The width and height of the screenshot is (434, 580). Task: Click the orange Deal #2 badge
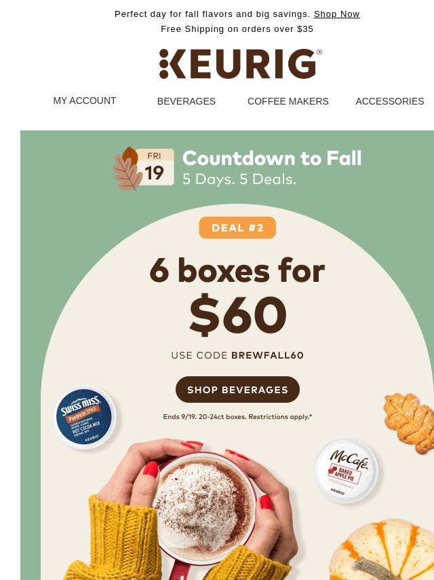tap(237, 228)
